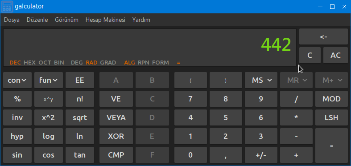Click digit 4 on keypad
The width and height of the screenshot is (351, 166).
[190, 117]
